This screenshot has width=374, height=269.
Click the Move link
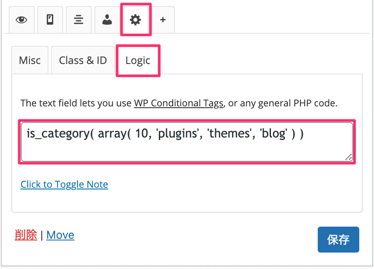(60, 235)
